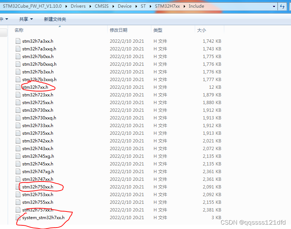The width and height of the screenshot is (291, 229).
Task: Click the 2,091 KB size of stm32h750xx.h
Action: 212,187
